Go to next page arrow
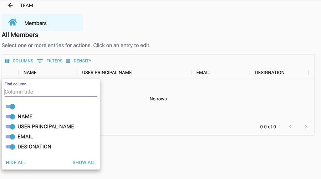This screenshot has height=179, width=321. tap(306, 127)
